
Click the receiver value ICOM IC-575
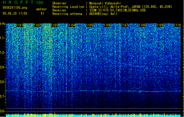tap(99, 10)
